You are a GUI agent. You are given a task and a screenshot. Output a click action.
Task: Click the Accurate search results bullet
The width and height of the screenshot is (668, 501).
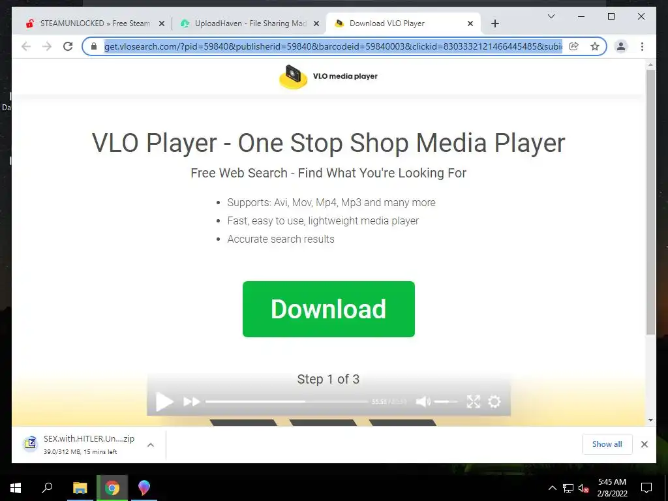[281, 239]
